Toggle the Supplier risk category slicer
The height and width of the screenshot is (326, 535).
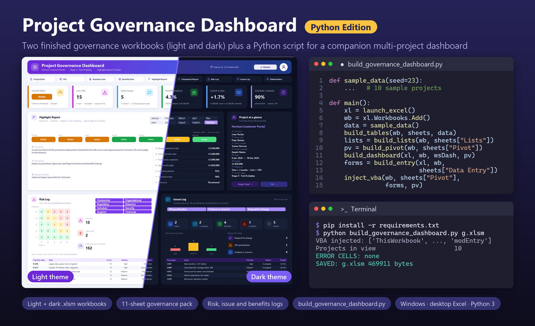tap(109, 212)
